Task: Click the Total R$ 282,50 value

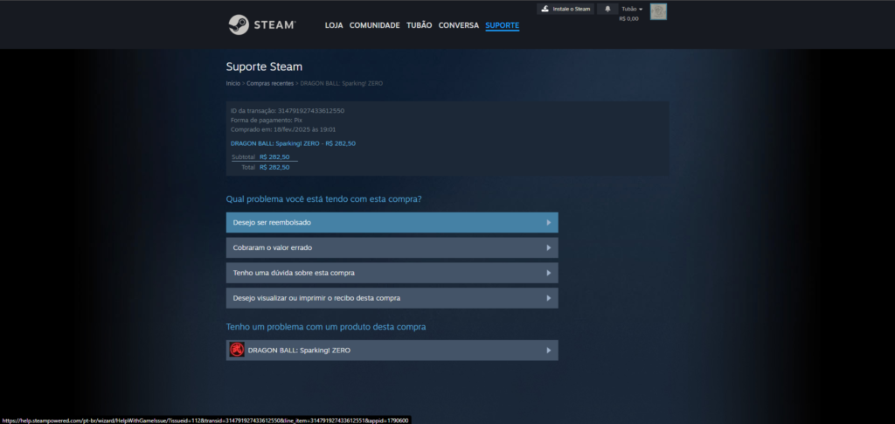Action: (x=274, y=167)
